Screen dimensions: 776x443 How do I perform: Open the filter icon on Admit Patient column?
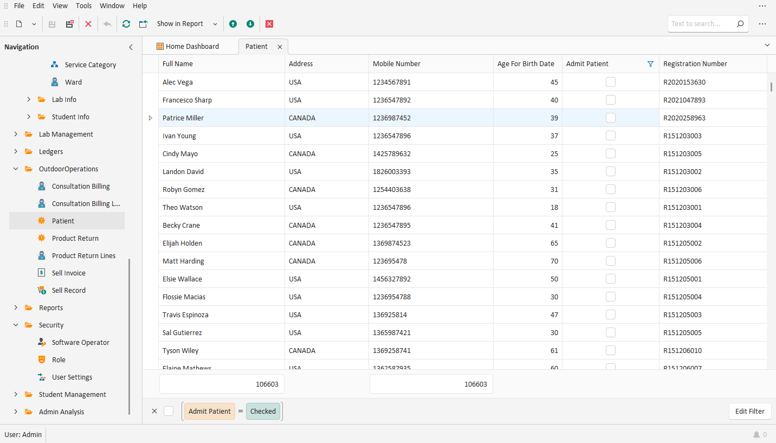(x=650, y=63)
